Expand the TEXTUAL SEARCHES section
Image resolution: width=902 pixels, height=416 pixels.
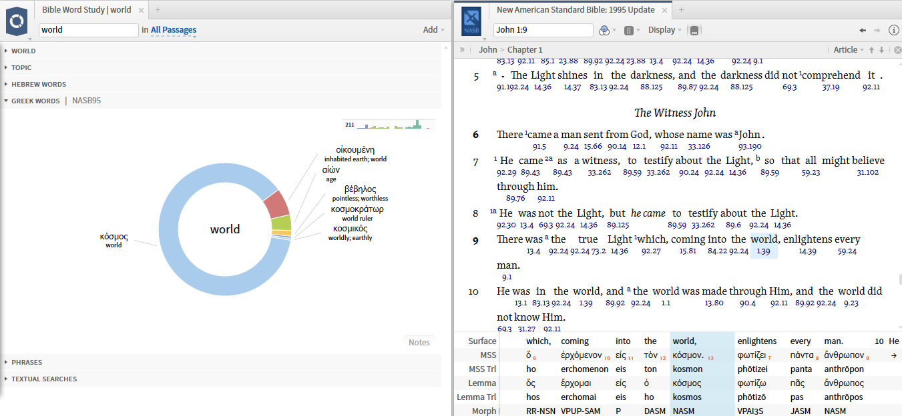(x=44, y=379)
